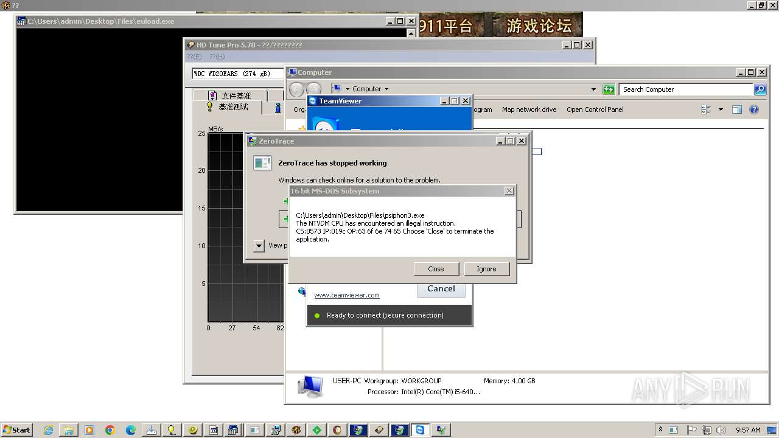Switch to the HD Tune lightbulb taskbar item

coord(172,430)
